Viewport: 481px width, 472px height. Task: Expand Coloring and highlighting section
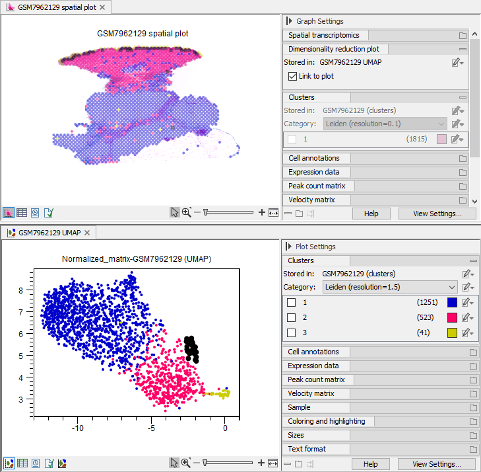(473, 422)
